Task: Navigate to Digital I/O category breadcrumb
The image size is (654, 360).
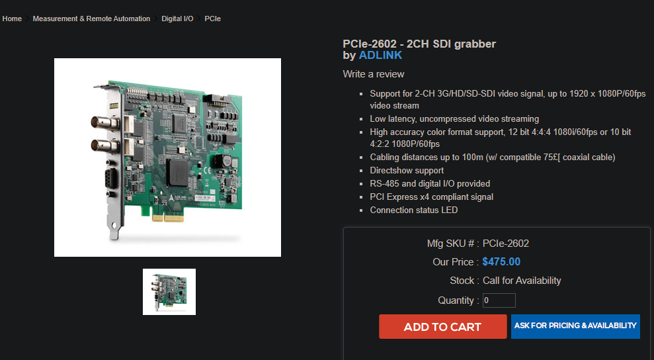Action: 177,19
